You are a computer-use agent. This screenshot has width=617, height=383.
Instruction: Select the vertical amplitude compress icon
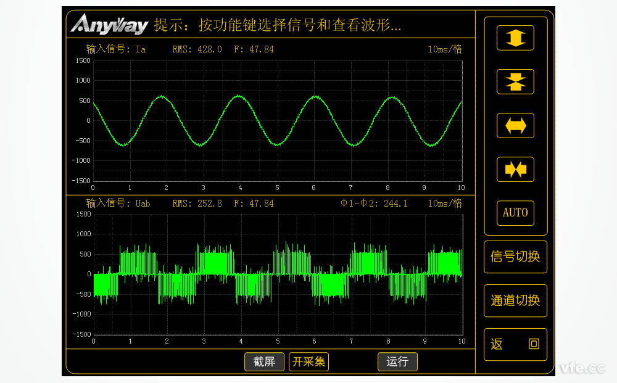pos(515,81)
